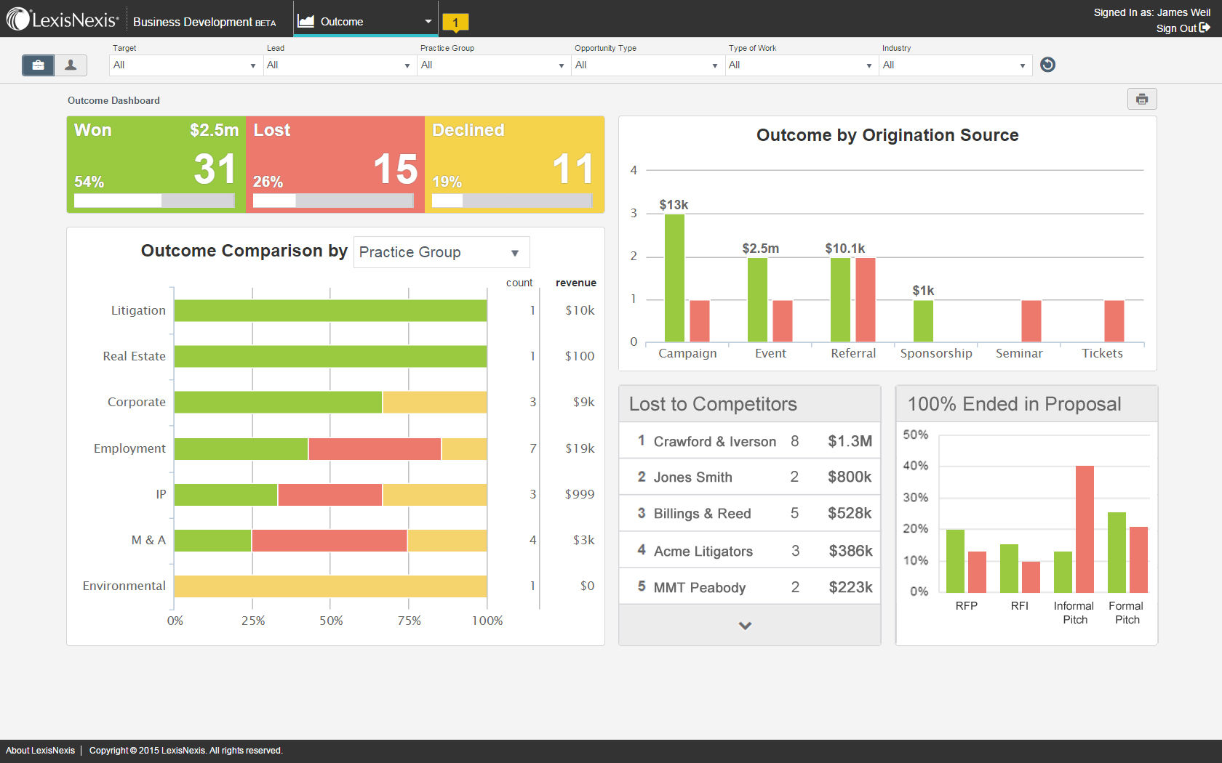This screenshot has height=763, width=1222.
Task: Click the Employment lost red segment
Action: [375, 448]
